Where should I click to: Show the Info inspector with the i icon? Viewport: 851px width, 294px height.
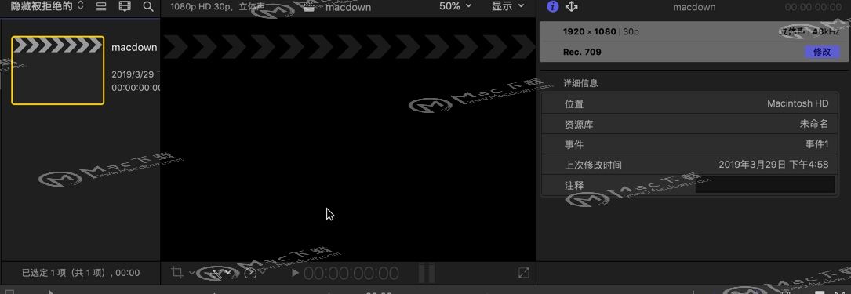point(552,6)
